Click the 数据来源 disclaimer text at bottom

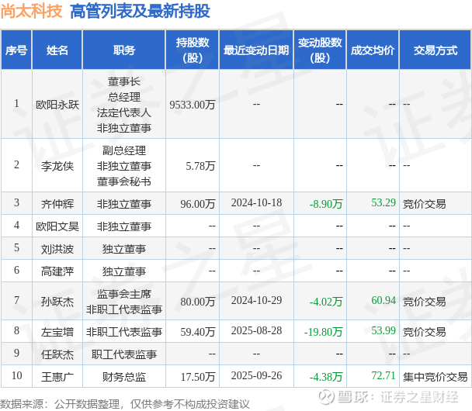125,404
